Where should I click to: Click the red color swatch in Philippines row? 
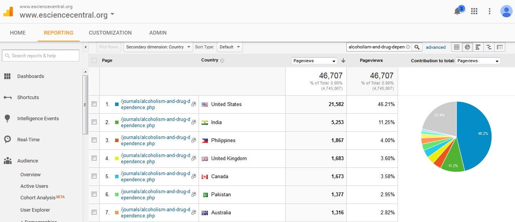(117, 141)
